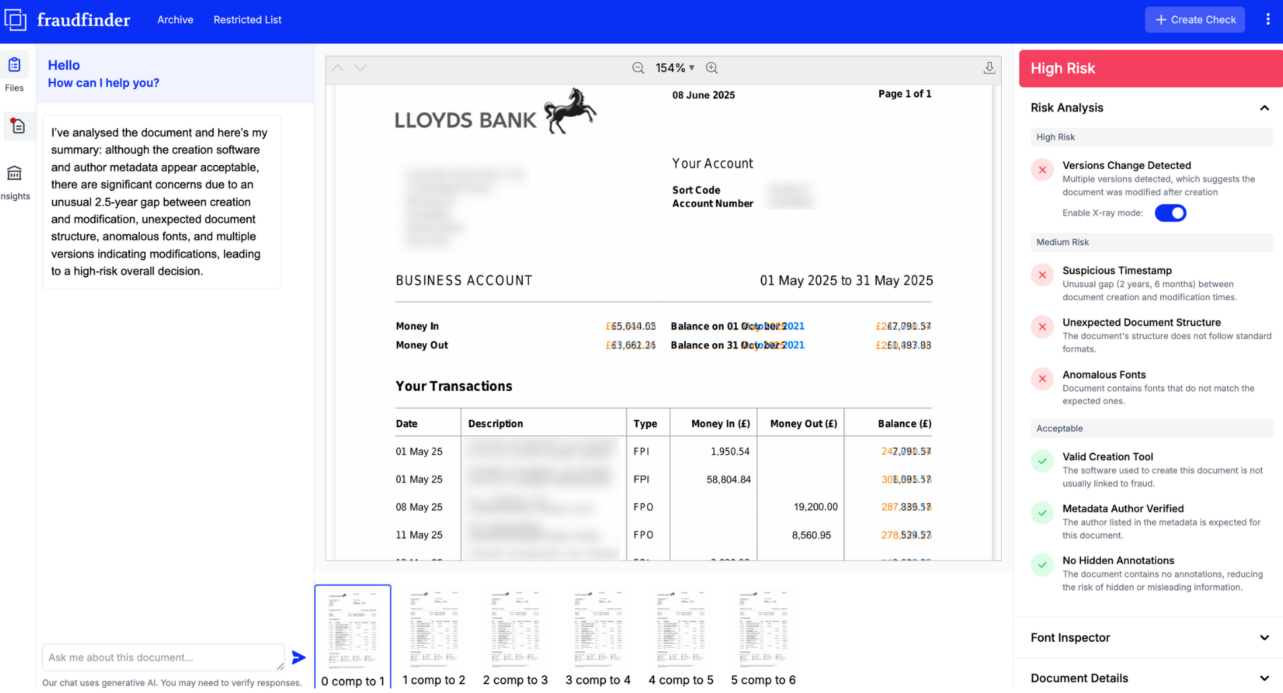Screen dimensions: 1283x693
Task: Click the Money Out (£) column header
Action: [x=804, y=424]
